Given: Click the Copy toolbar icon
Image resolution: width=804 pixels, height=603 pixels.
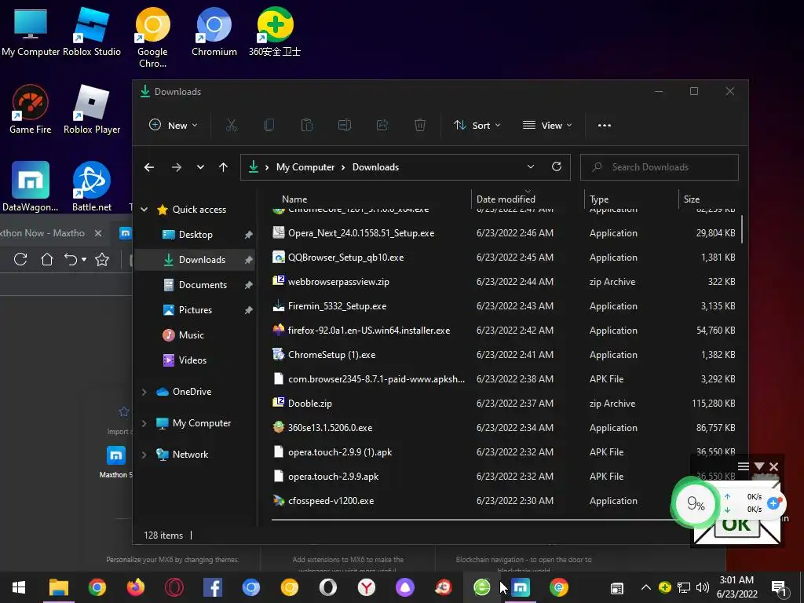Looking at the screenshot, I should pyautogui.click(x=269, y=125).
